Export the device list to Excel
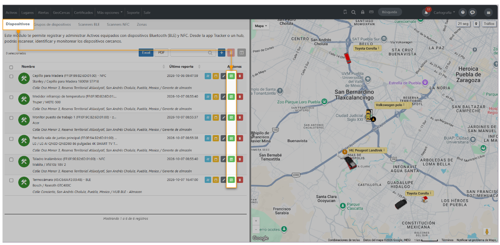500x245 pixels. click(146, 53)
